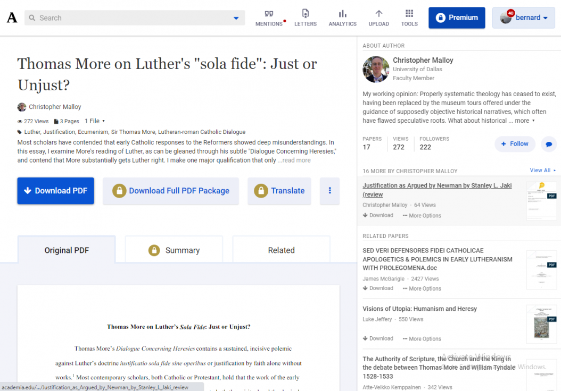The height and width of the screenshot is (391, 561).
Task: Click the Download PDF button
Action: coord(55,191)
